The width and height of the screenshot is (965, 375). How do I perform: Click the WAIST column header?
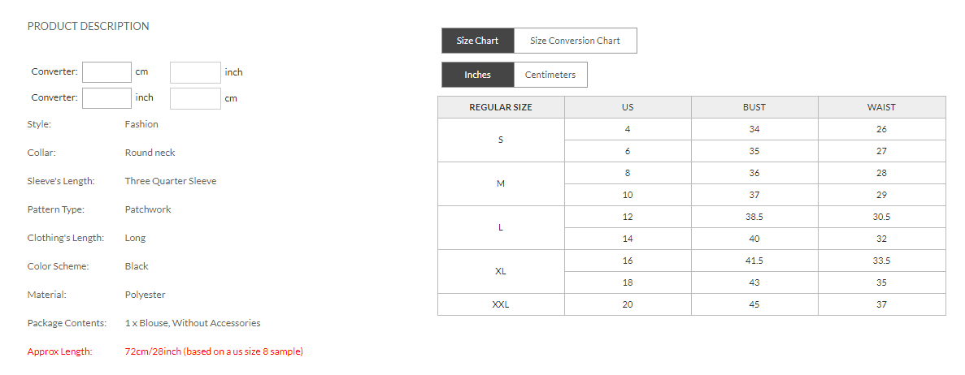[x=881, y=107]
